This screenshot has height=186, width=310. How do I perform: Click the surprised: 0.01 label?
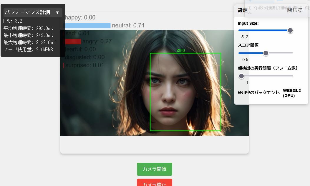tap(84, 65)
